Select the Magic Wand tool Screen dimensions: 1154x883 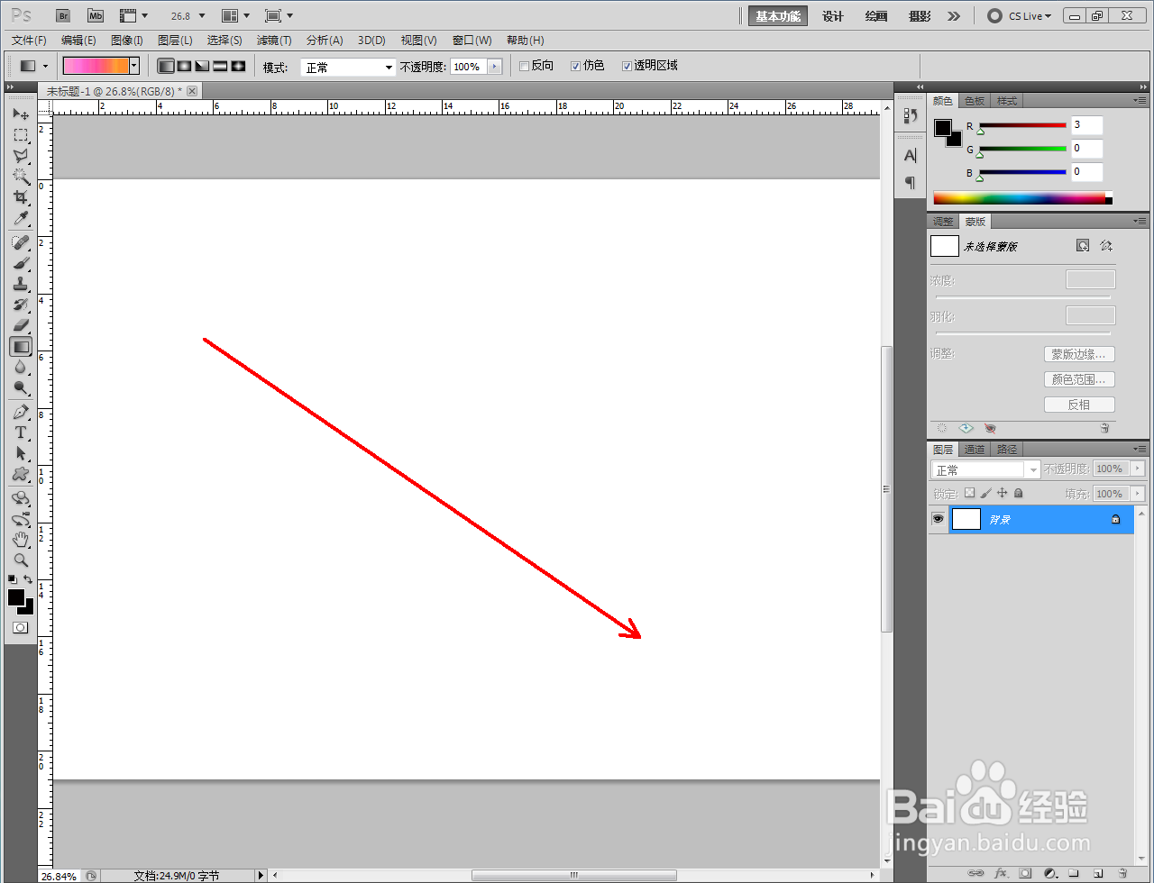21,177
